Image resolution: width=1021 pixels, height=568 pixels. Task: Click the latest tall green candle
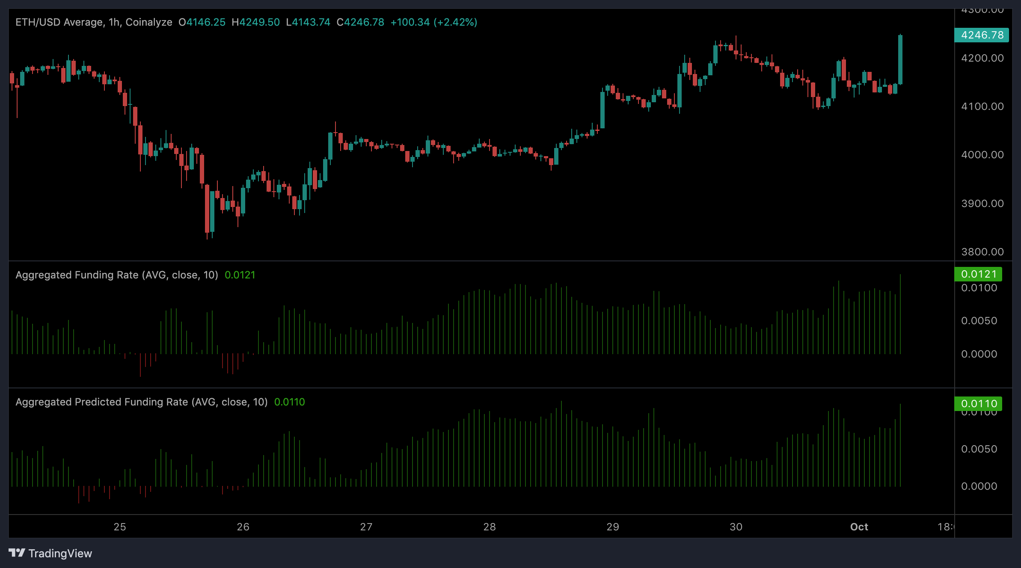click(900, 60)
